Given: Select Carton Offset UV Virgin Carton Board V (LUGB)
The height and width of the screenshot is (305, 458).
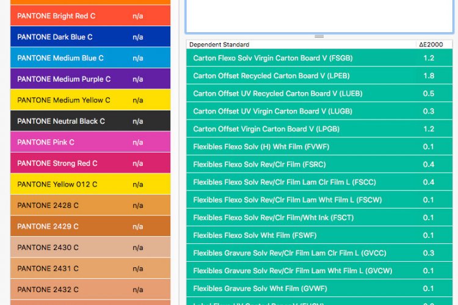Looking at the screenshot, I should [319, 111].
